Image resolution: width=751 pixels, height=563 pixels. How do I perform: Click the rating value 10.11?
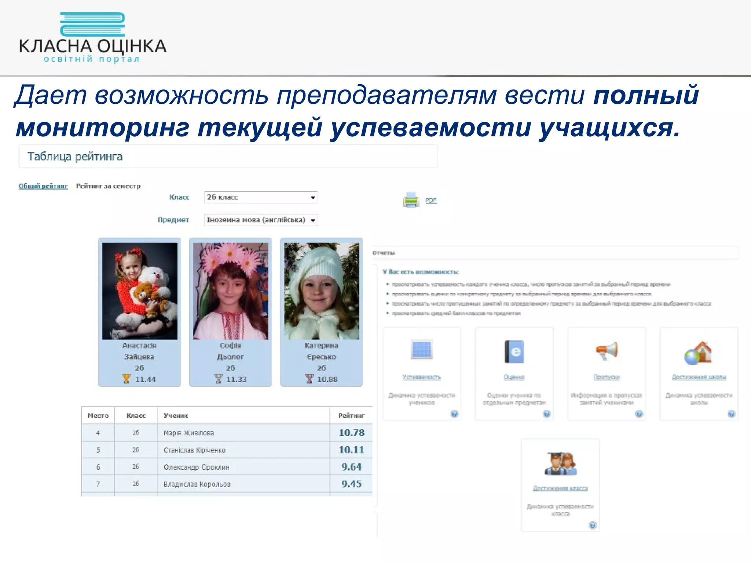pyautogui.click(x=352, y=450)
